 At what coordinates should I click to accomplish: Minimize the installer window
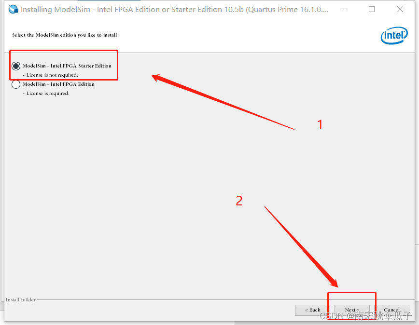[x=344, y=9]
